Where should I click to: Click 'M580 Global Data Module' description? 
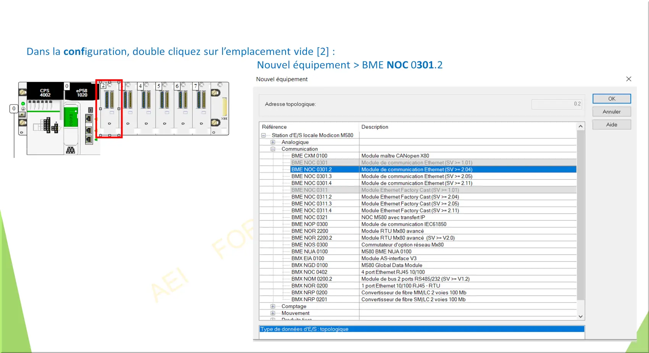(x=392, y=266)
